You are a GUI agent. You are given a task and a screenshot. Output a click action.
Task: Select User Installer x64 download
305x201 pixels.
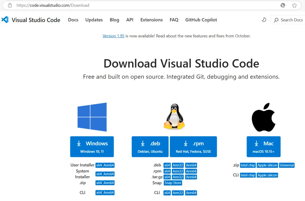pos(99,165)
